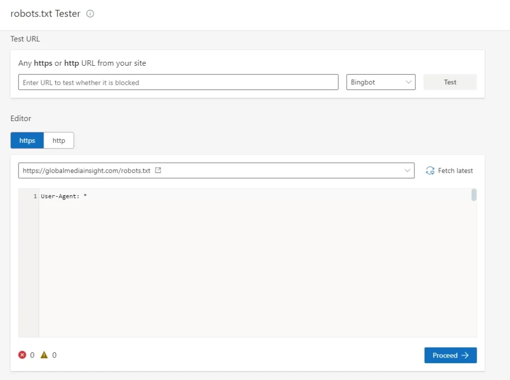Image resolution: width=510 pixels, height=380 pixels.
Task: Click the info icon beside robots.txt Tester
Action: click(x=90, y=14)
